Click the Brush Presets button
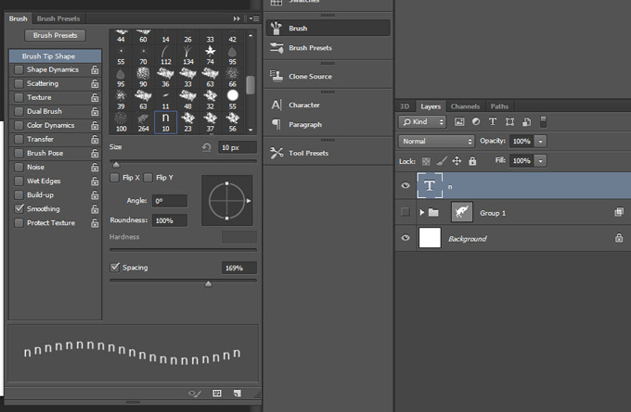 55,35
